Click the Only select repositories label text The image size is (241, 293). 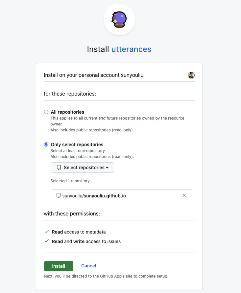pos(77,145)
